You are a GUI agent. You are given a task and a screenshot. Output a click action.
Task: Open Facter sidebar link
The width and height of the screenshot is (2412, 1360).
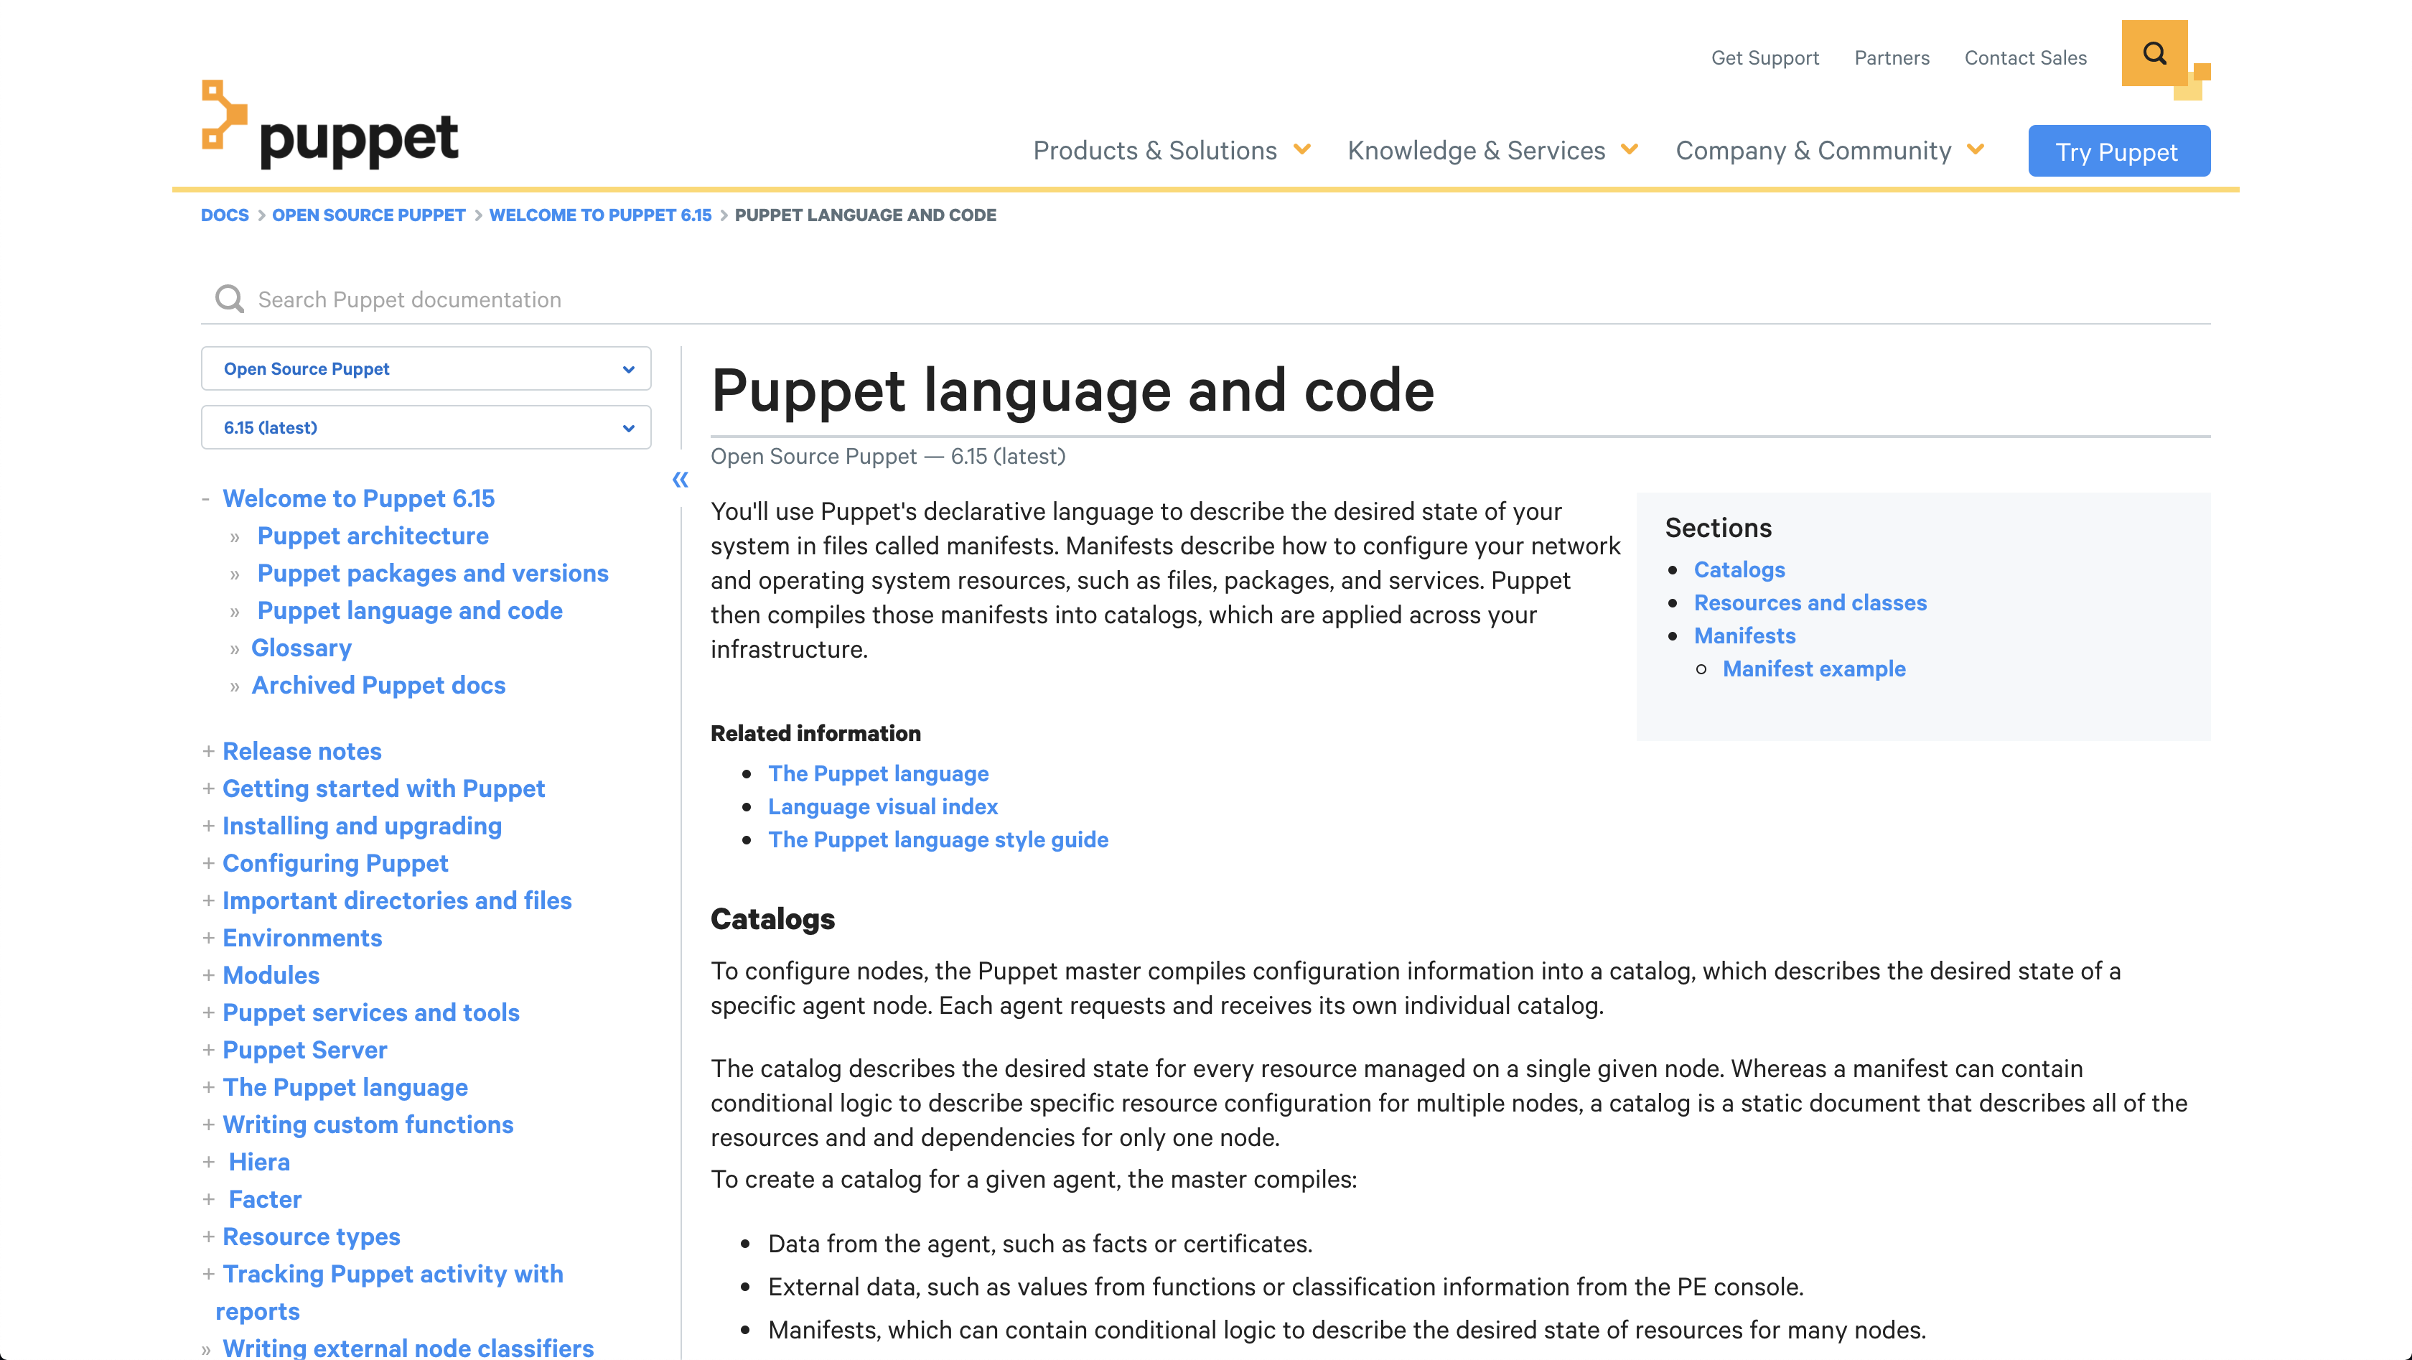[265, 1199]
